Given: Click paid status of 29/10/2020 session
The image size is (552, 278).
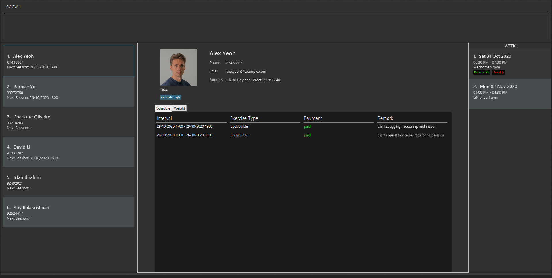Looking at the screenshot, I should point(307,126).
